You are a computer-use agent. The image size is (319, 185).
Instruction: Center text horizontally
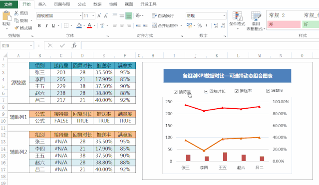[x=122, y=25]
